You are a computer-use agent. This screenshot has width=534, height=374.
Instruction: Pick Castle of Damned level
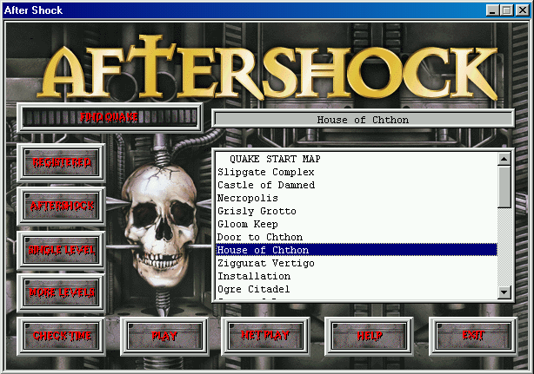pyautogui.click(x=357, y=185)
